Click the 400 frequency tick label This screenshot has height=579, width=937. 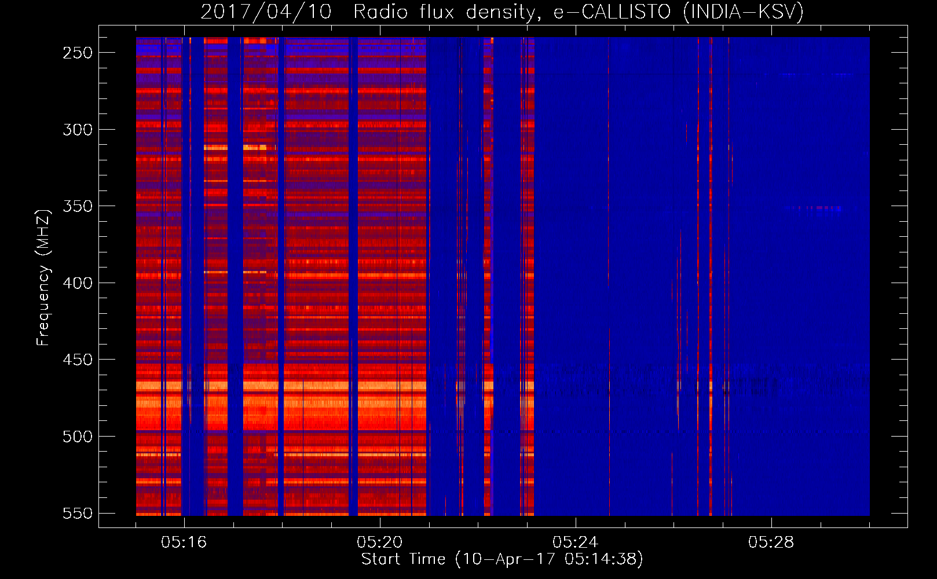(x=78, y=283)
